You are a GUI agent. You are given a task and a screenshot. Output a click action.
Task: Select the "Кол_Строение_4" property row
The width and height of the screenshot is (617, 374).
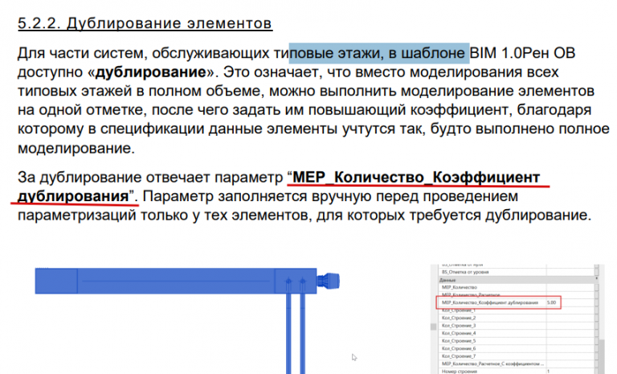[517, 334]
